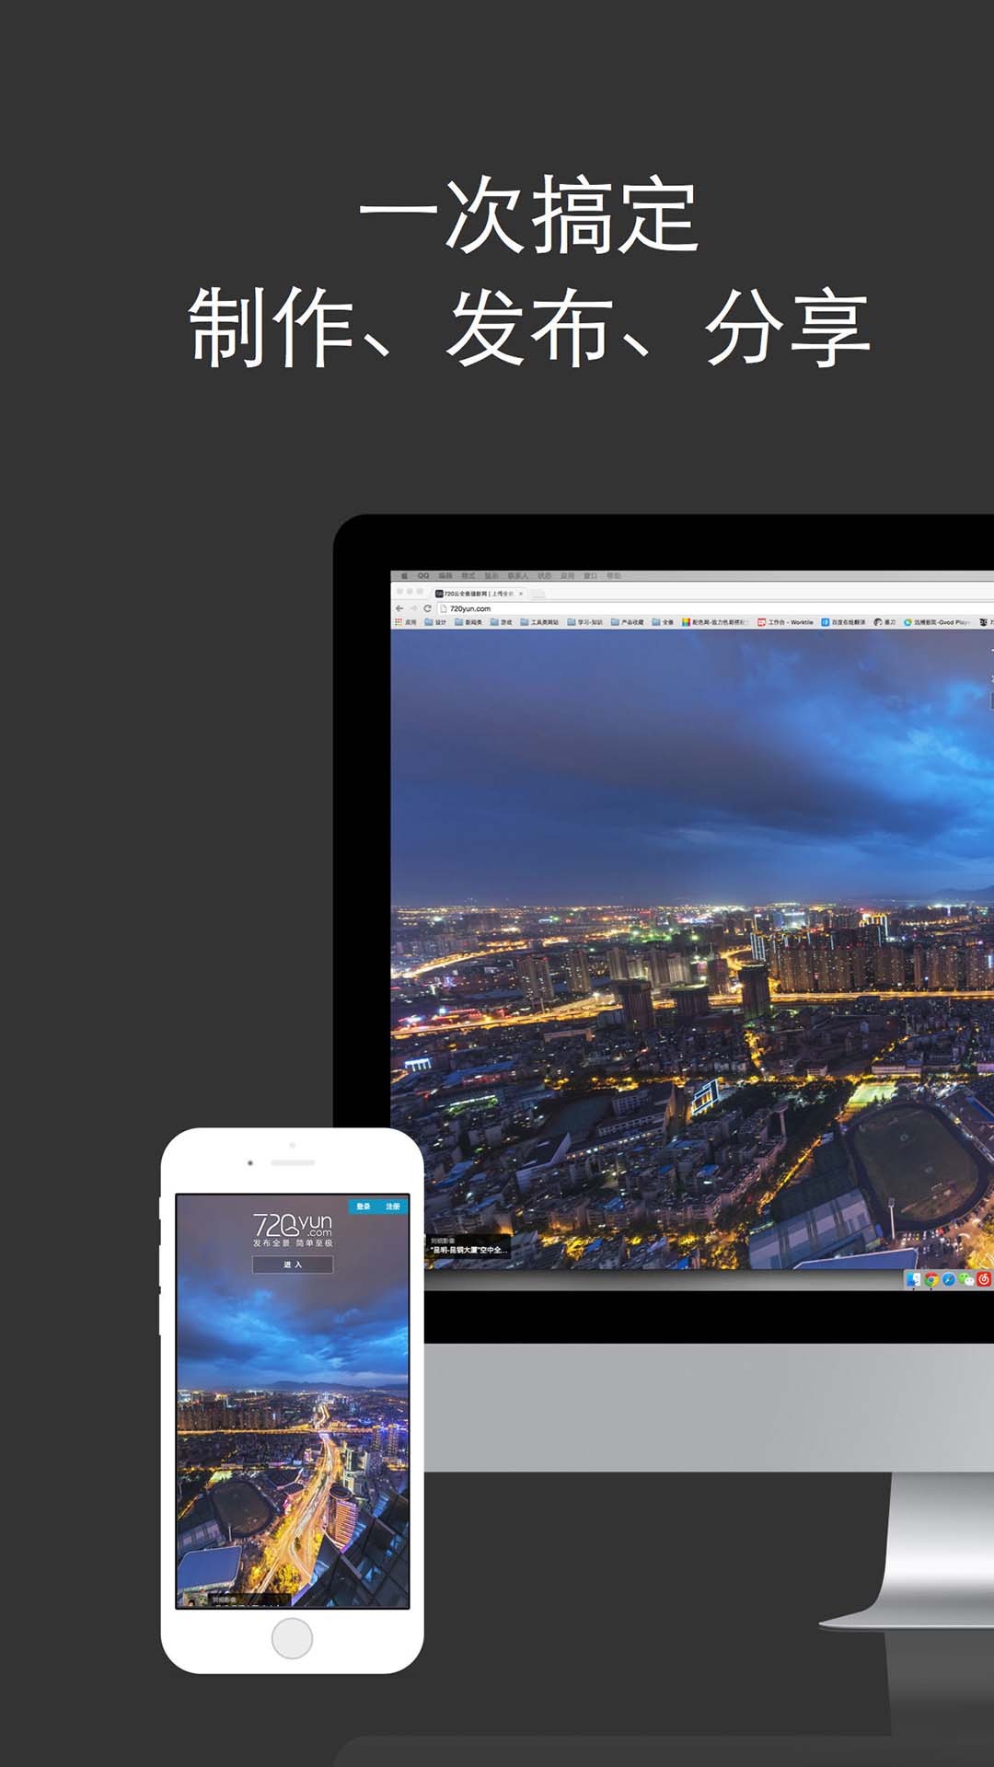The image size is (994, 1767).
Task: Open the 设计 bookmark folder
Action: 435,622
